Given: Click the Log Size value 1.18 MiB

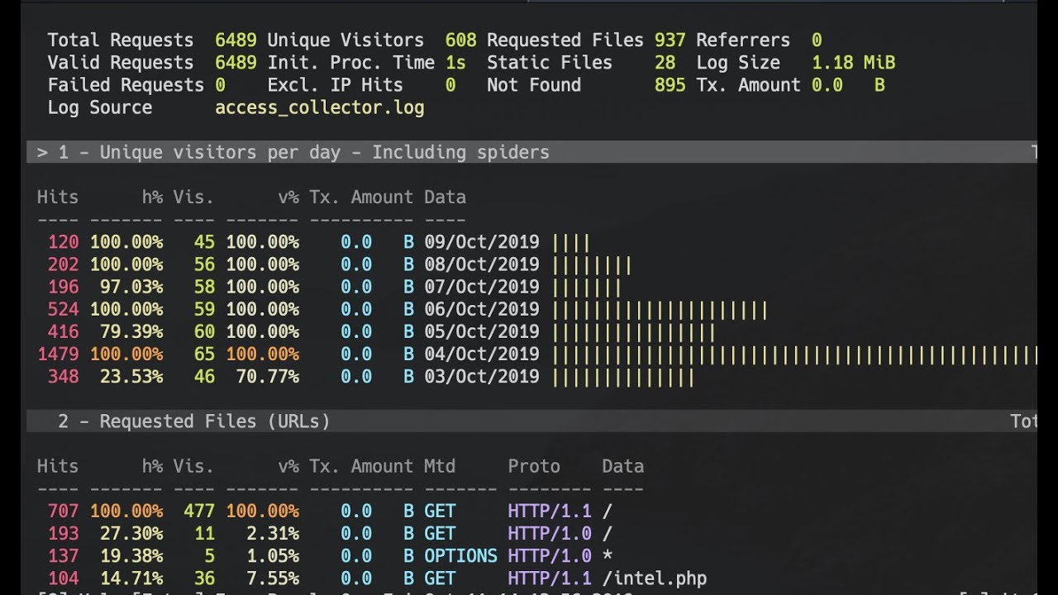Looking at the screenshot, I should click(x=853, y=63).
